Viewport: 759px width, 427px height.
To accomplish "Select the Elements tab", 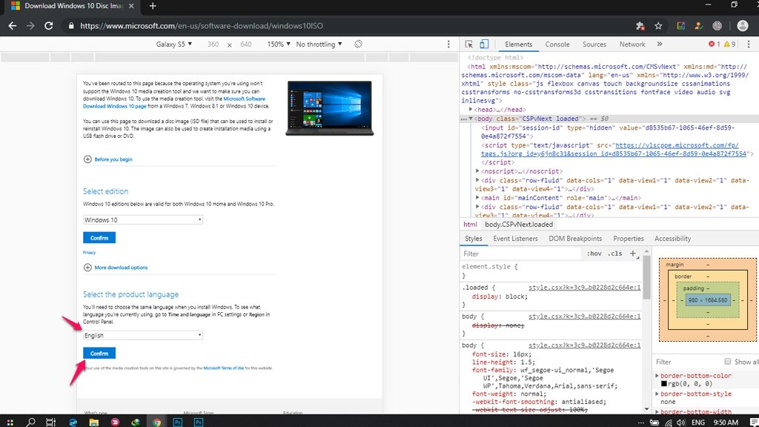I will coord(518,44).
